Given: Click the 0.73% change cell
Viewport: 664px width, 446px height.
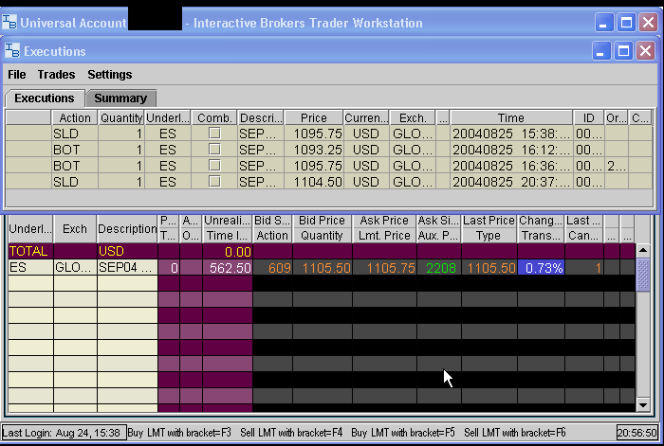Looking at the screenshot, I should (542, 268).
